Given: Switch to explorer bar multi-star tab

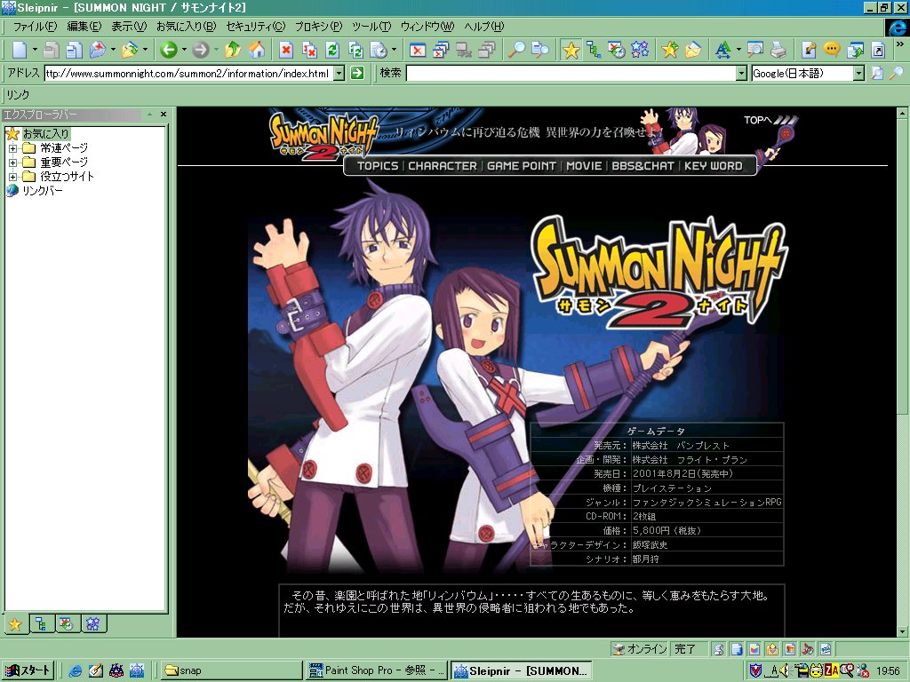Looking at the screenshot, I should point(92,624).
